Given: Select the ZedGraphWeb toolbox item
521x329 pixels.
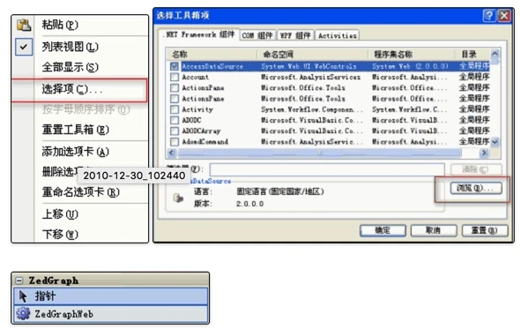Looking at the screenshot, I should pos(111,313).
